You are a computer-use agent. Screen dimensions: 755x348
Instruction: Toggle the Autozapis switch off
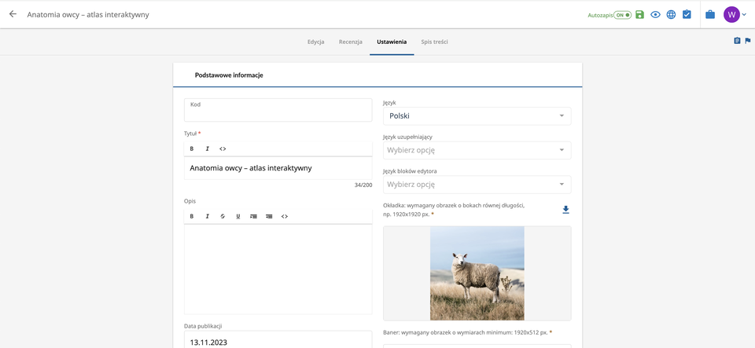click(622, 15)
